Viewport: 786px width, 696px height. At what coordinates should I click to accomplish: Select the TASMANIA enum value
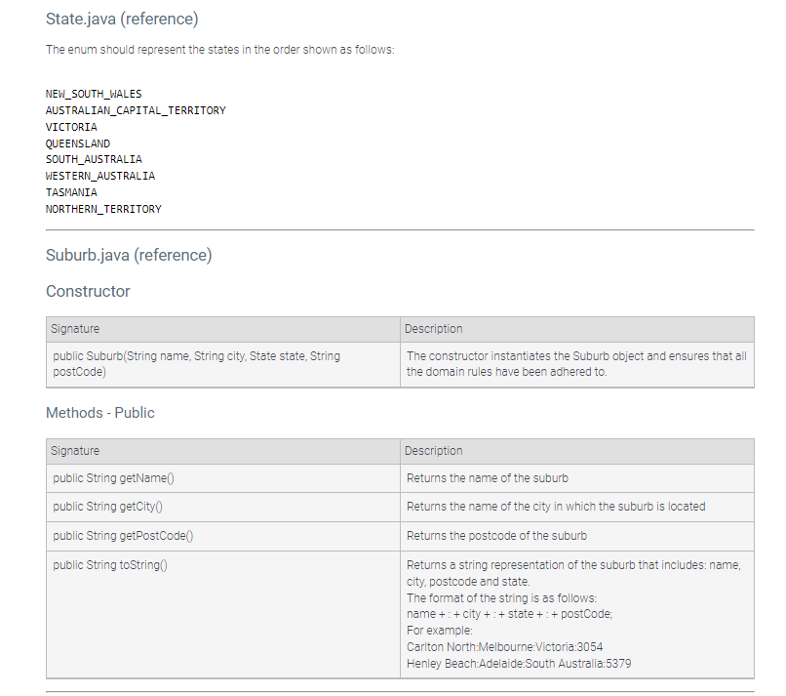[71, 192]
